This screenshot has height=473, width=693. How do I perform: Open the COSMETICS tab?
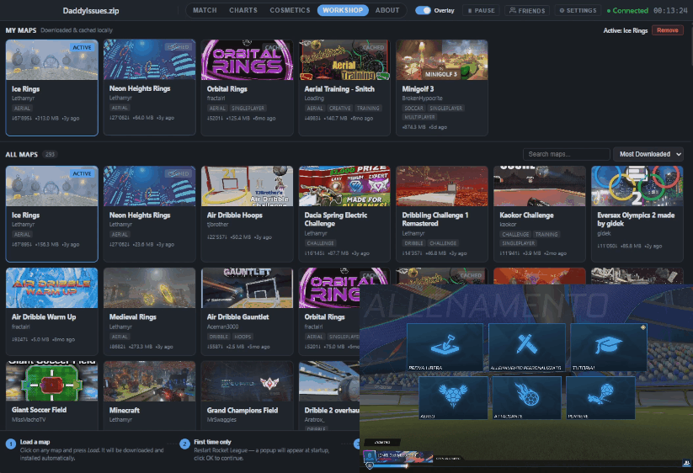pos(290,10)
